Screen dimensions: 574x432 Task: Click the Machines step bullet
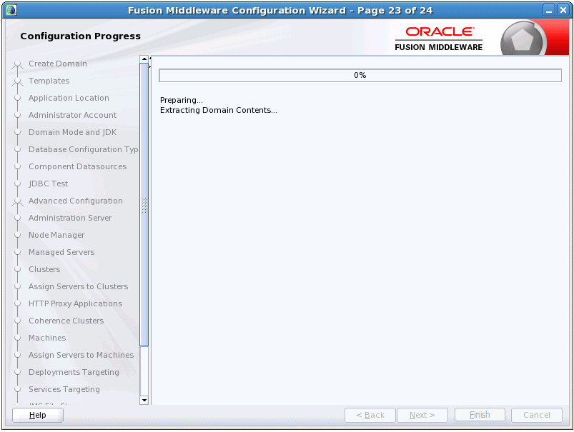click(17, 338)
